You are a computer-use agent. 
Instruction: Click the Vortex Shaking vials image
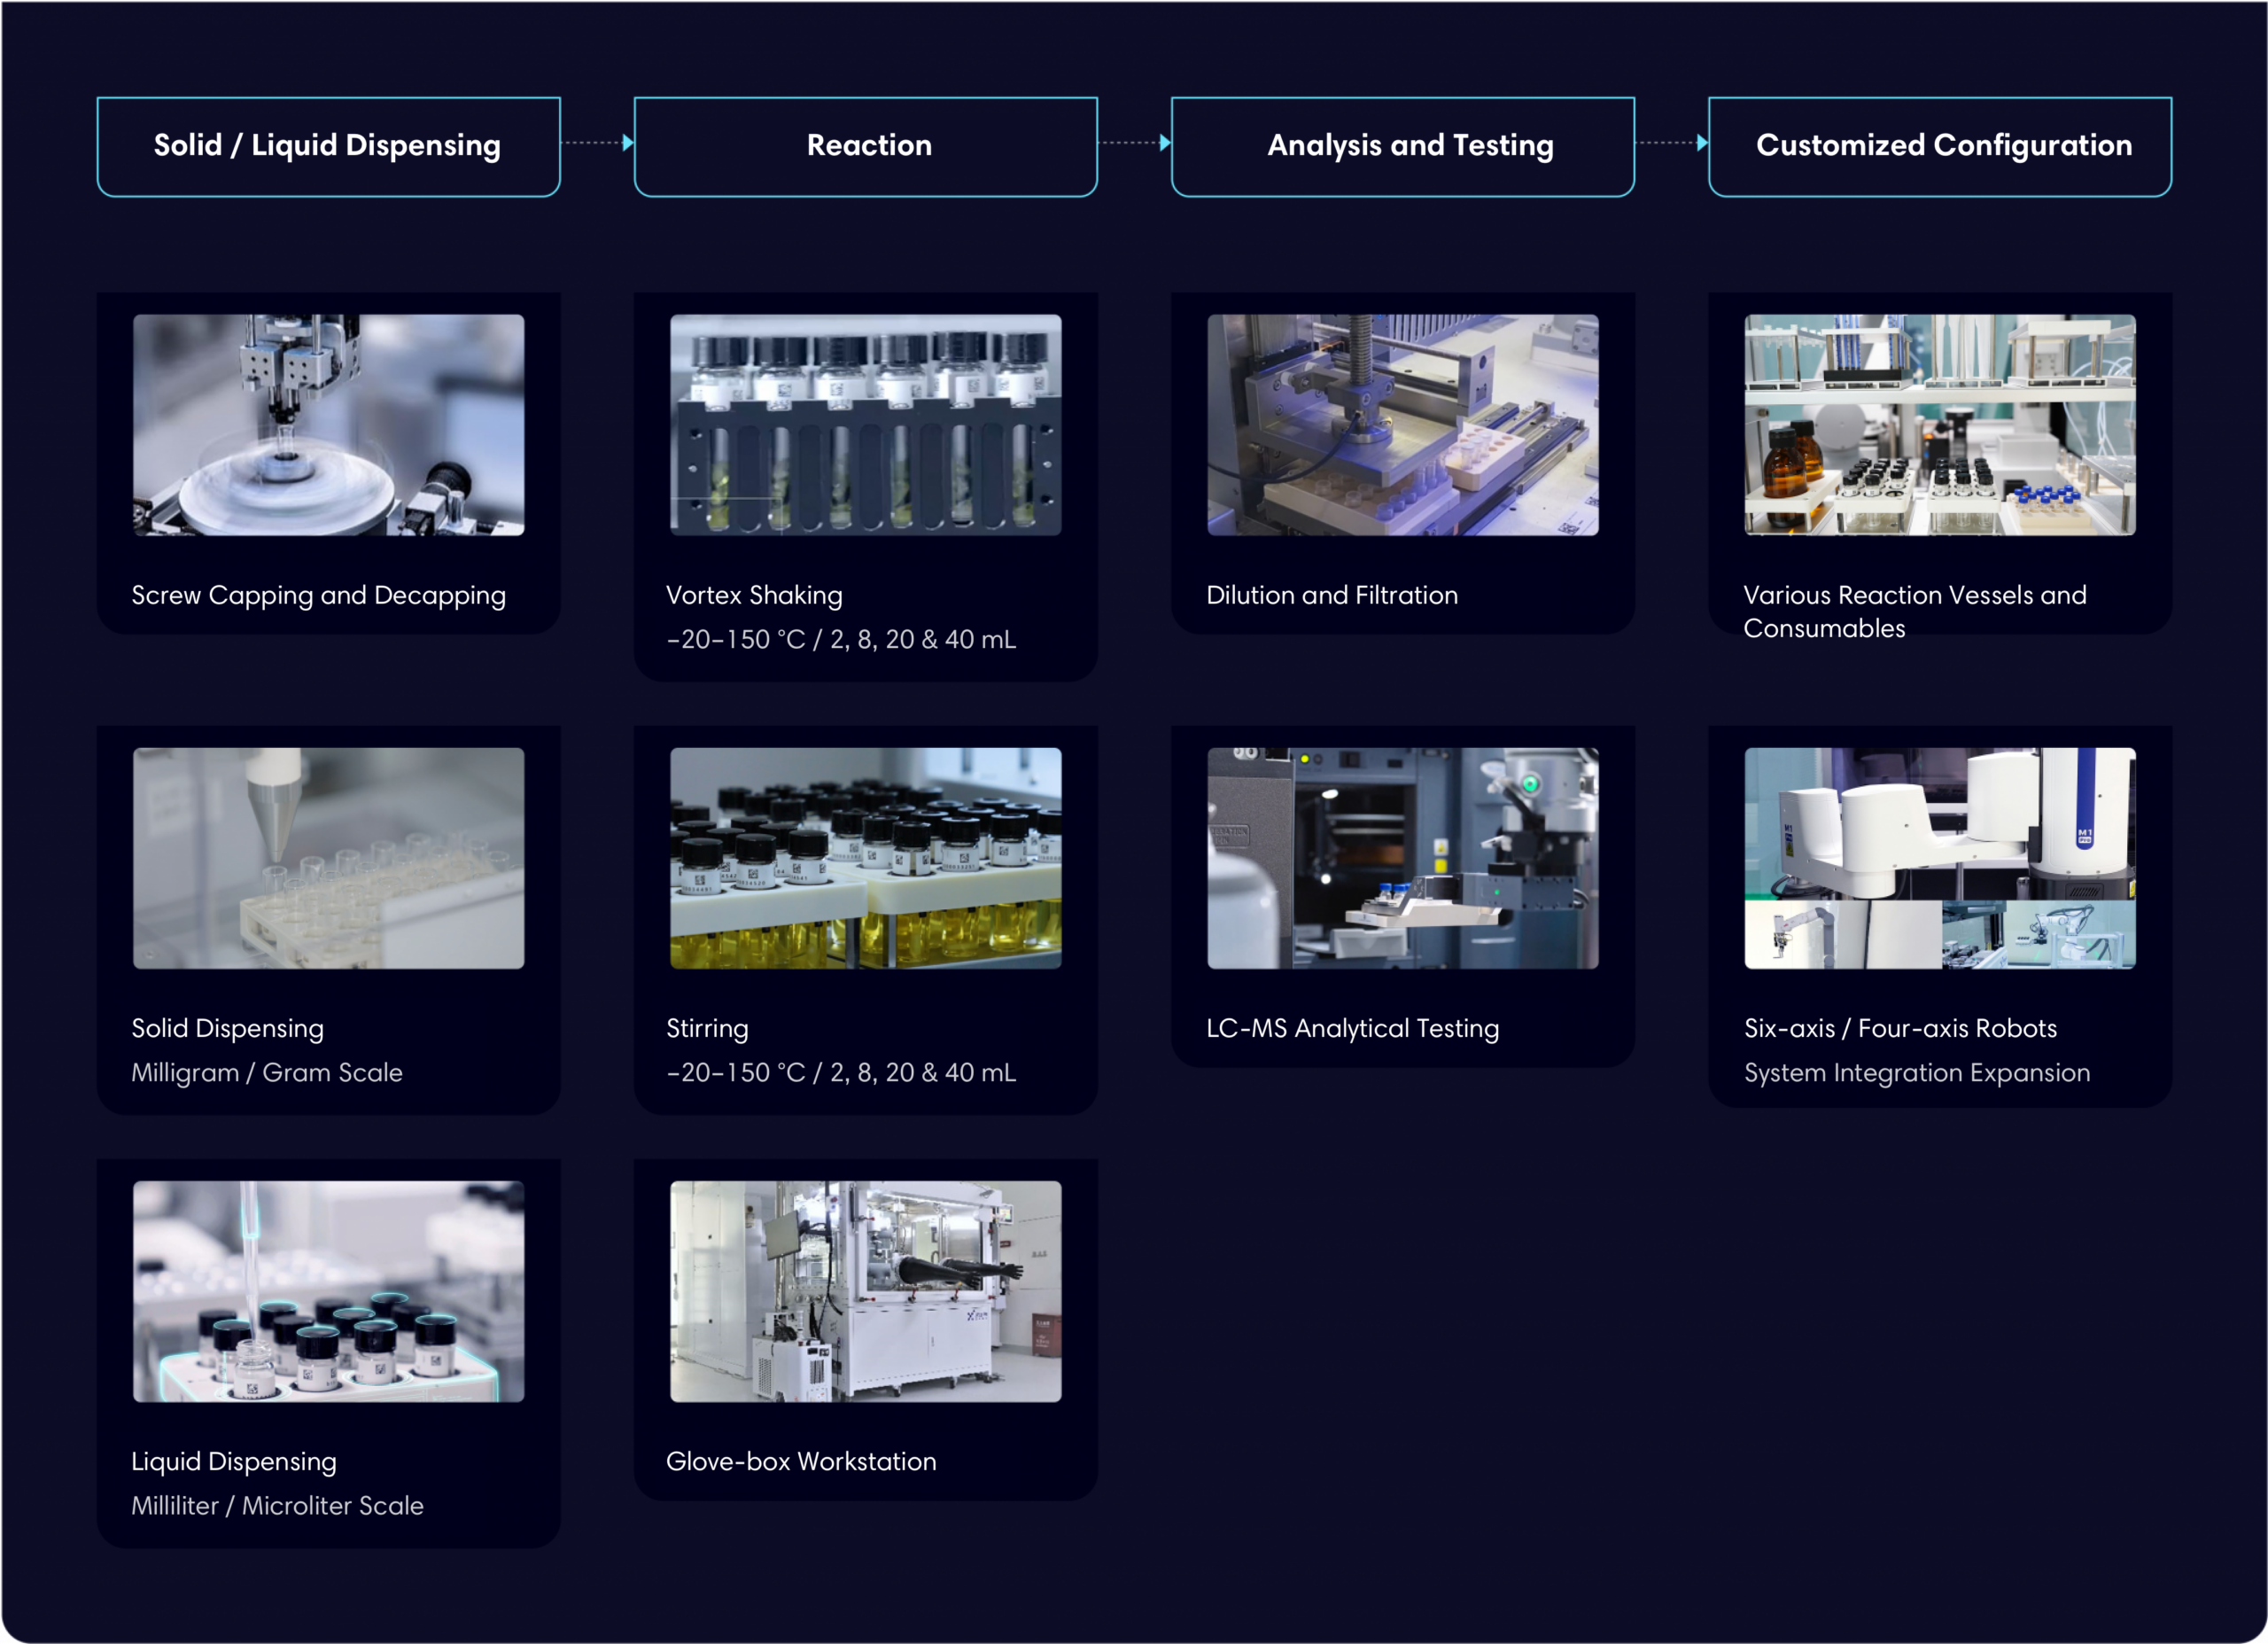coord(865,425)
